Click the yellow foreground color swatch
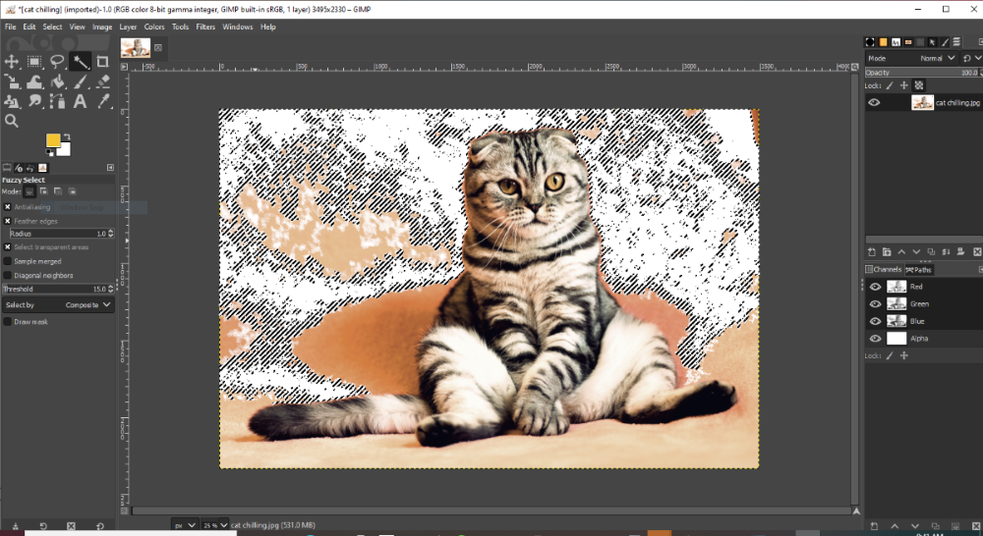This screenshot has height=536, width=983. 53,141
